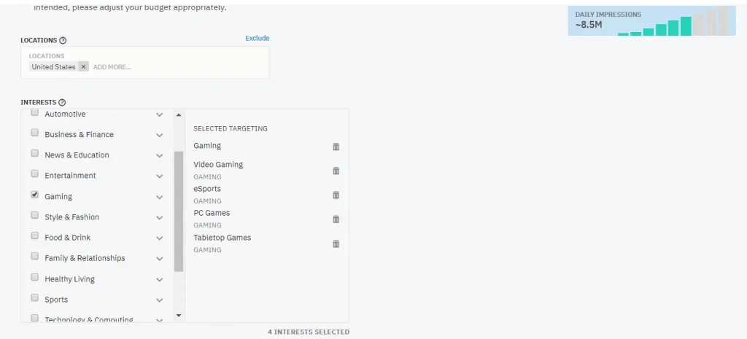Open the Interests help question mark
The width and height of the screenshot is (747, 339).
(x=62, y=102)
